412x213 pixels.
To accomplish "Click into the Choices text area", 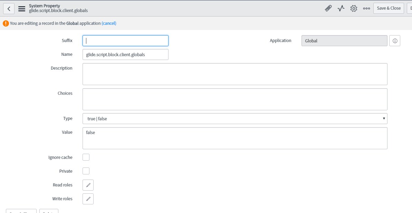I will tap(235, 99).
